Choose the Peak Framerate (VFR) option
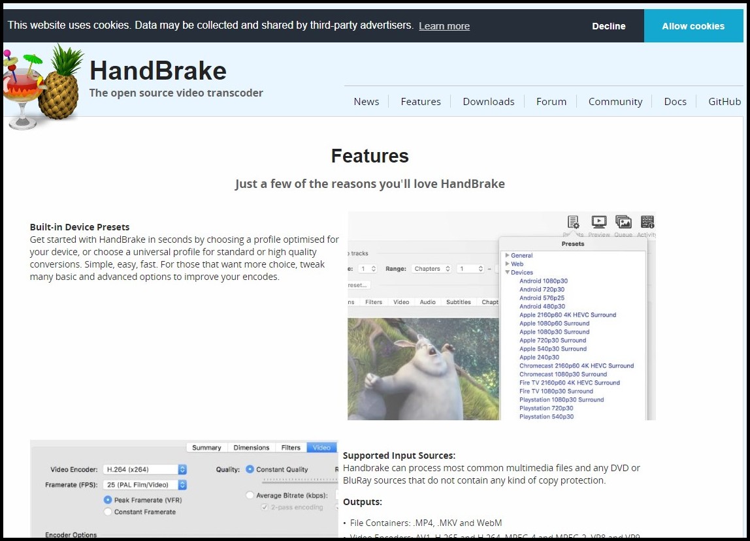750x541 pixels. 108,500
